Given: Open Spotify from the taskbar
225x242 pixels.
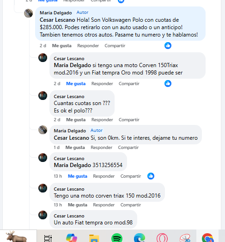Looking at the screenshot, I should (117, 238).
